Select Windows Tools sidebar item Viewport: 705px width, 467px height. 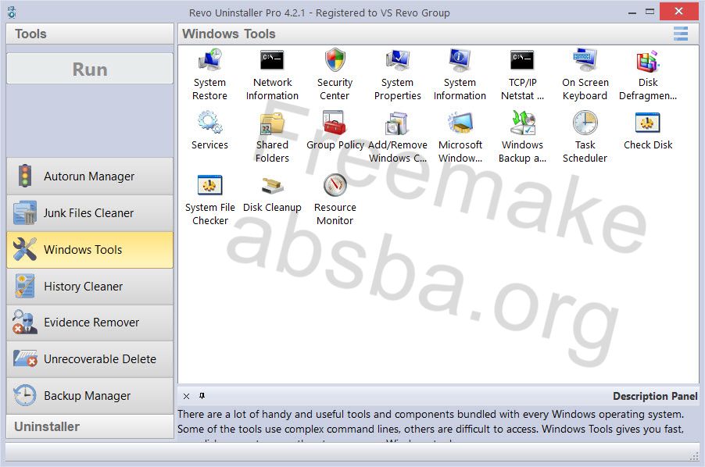point(90,250)
